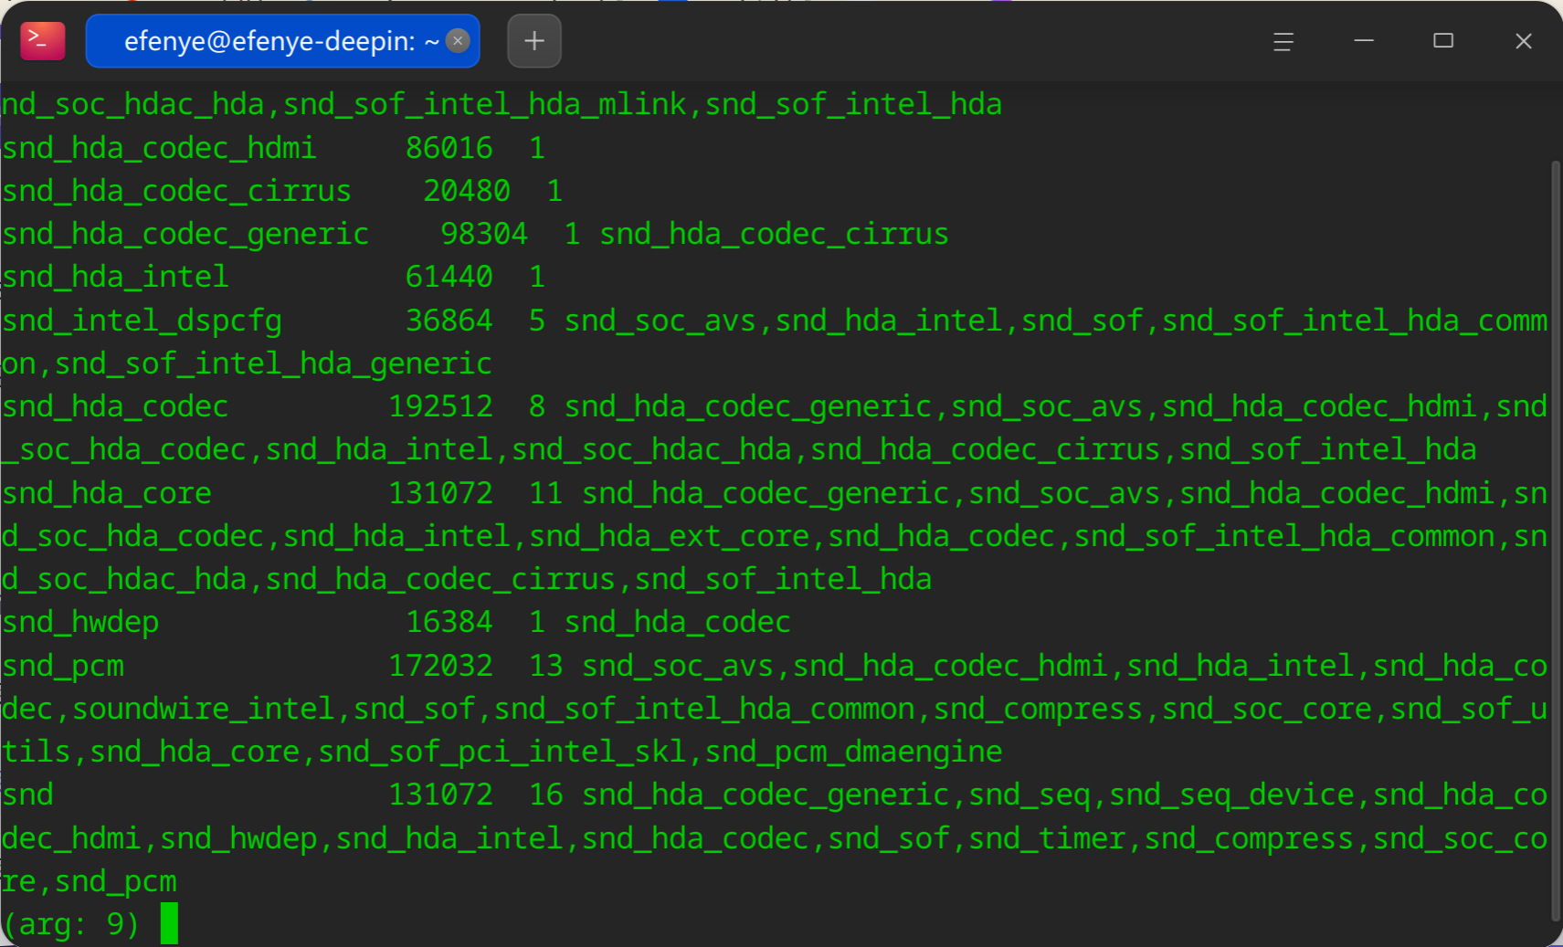Close the efenye@efenye-deepin tab
Screen dimensions: 1563x947
[x=459, y=41]
